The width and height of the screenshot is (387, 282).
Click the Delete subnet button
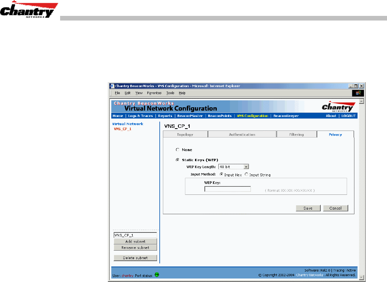coord(135,258)
